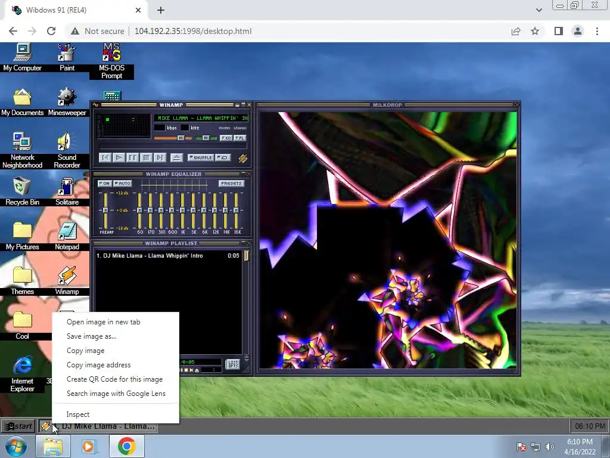Open the My Computer desktop icon
The width and height of the screenshot is (610, 458).
[22, 57]
